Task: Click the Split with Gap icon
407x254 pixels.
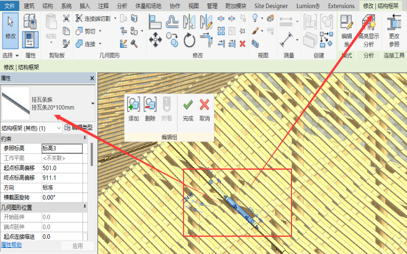Action: click(231, 18)
